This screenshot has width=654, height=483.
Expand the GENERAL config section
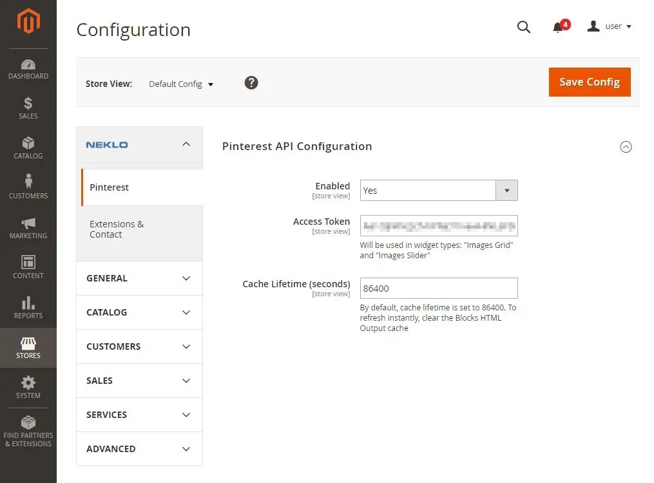coord(139,278)
